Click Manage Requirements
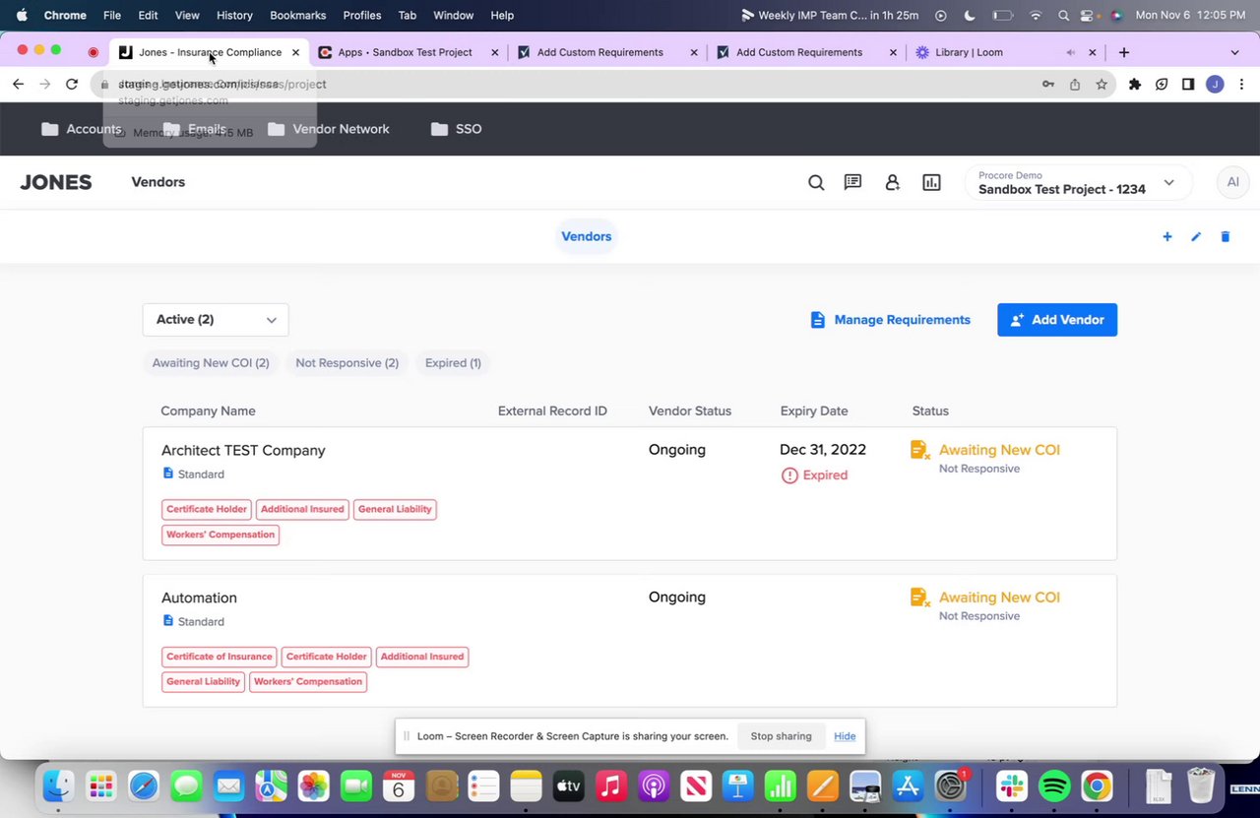 (890, 320)
